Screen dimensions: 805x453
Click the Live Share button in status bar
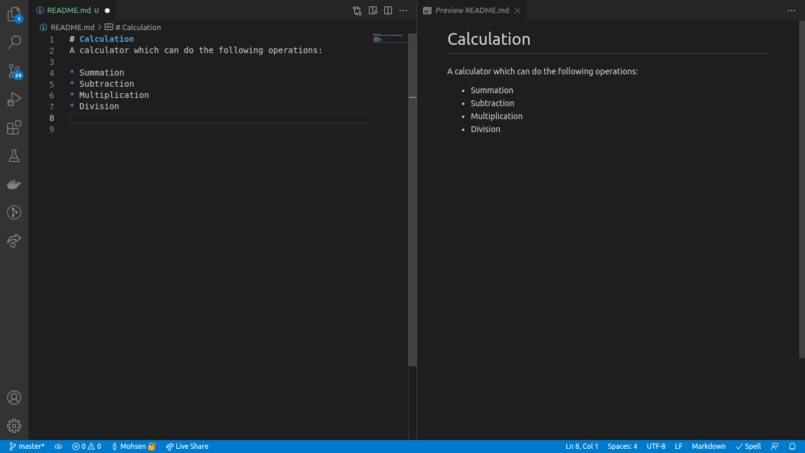coord(187,447)
